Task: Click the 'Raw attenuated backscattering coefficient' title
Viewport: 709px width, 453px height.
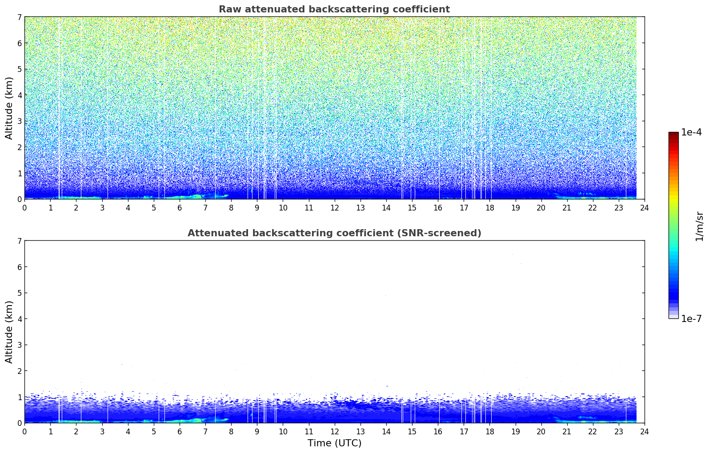Action: pyautogui.click(x=334, y=9)
